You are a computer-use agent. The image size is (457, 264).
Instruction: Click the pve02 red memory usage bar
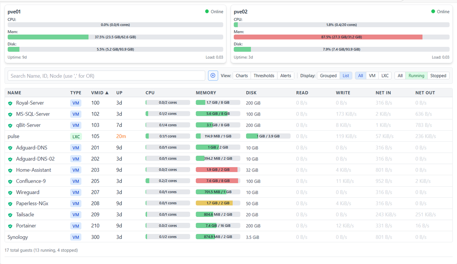point(342,37)
